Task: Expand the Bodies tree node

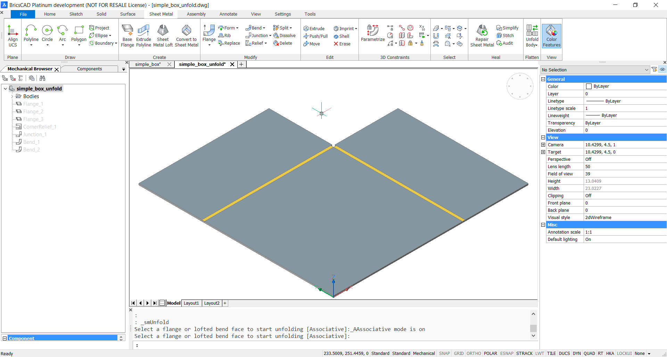Action: [x=12, y=96]
